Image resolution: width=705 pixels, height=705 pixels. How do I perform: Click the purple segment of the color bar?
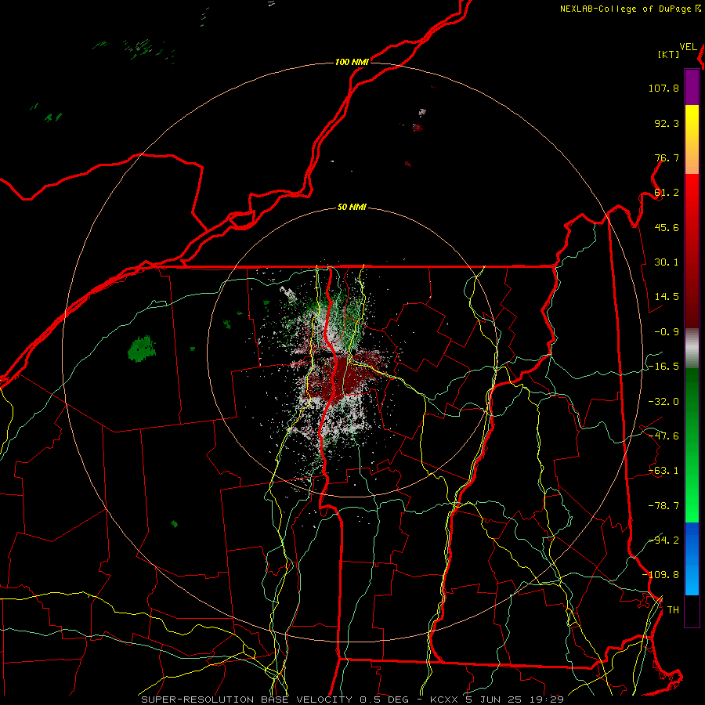click(692, 87)
